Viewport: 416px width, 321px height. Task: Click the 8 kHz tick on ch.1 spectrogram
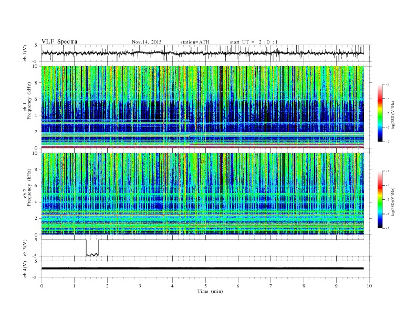tap(37, 83)
